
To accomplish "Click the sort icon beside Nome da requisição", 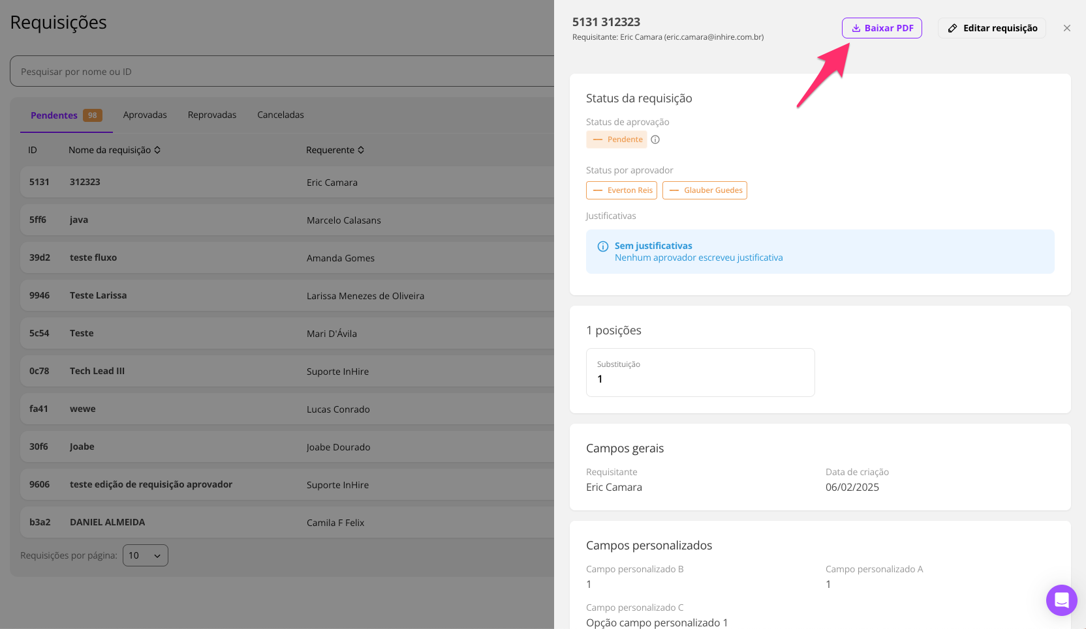I will [157, 150].
